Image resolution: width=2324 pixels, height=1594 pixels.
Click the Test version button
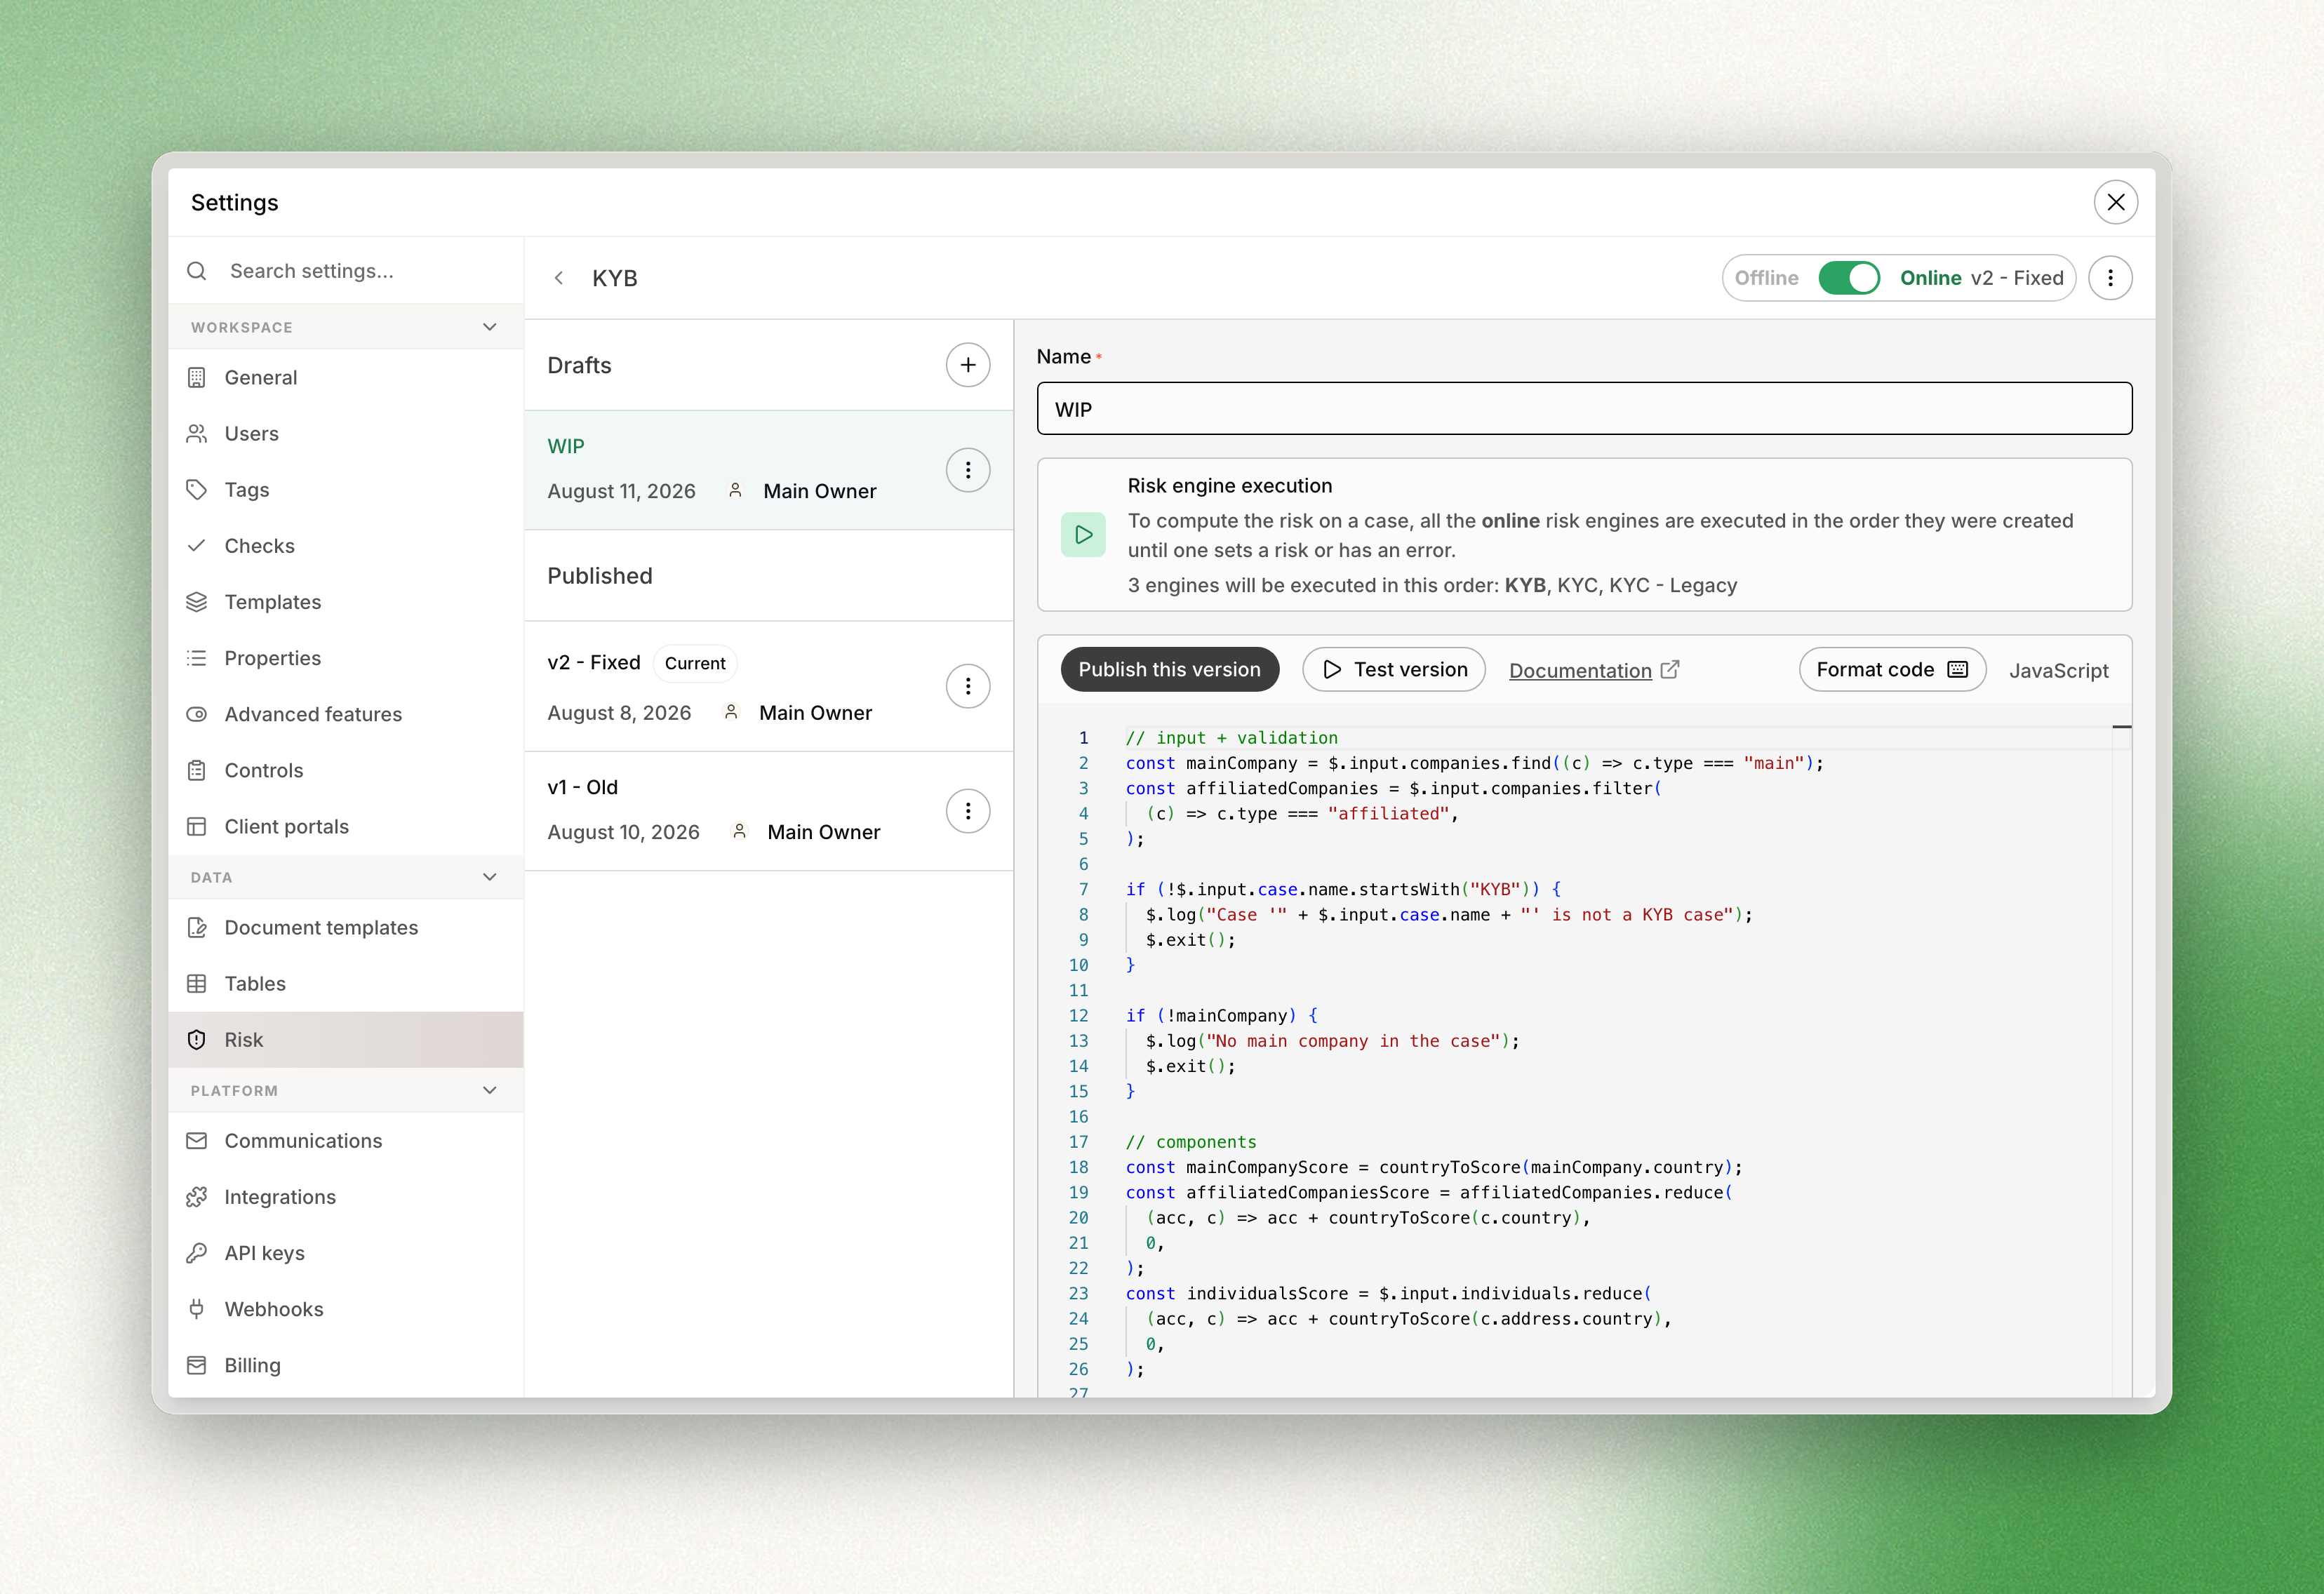1393,670
